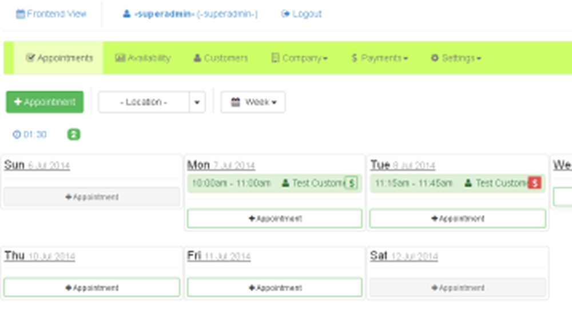This screenshot has width=572, height=313.
Task: Click the green add Appointment button
Action: point(45,102)
